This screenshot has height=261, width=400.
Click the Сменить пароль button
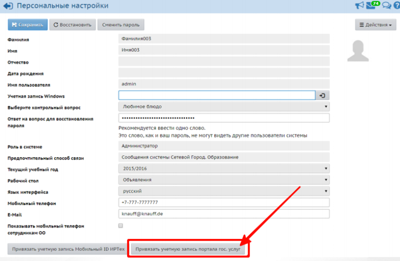(120, 24)
